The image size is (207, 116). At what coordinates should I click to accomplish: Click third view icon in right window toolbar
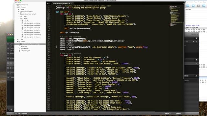(198, 6)
